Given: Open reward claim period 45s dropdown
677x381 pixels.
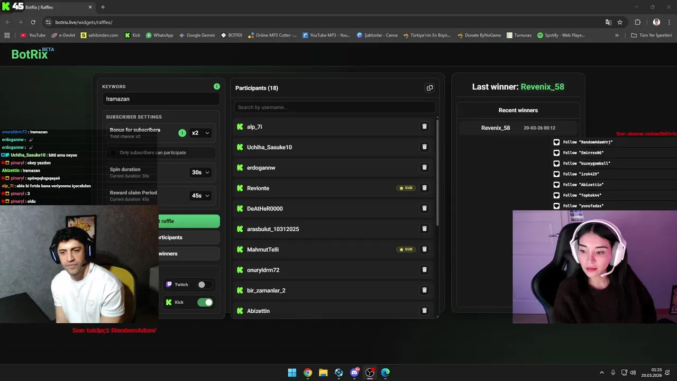Looking at the screenshot, I should [x=200, y=196].
